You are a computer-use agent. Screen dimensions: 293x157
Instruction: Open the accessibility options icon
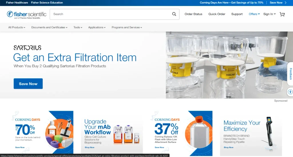[290, 92]
